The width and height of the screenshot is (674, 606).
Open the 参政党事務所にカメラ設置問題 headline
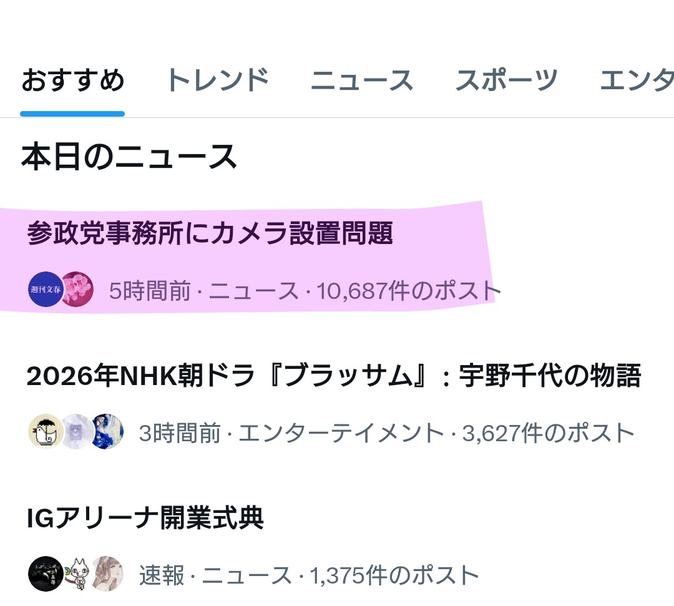click(210, 233)
